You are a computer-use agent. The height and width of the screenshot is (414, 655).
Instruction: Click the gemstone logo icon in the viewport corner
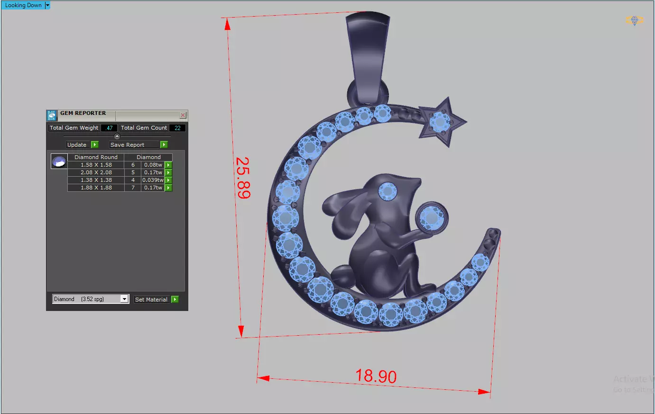[x=635, y=20]
